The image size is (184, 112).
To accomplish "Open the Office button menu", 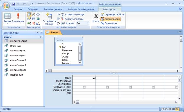I will (x=6, y=6).
